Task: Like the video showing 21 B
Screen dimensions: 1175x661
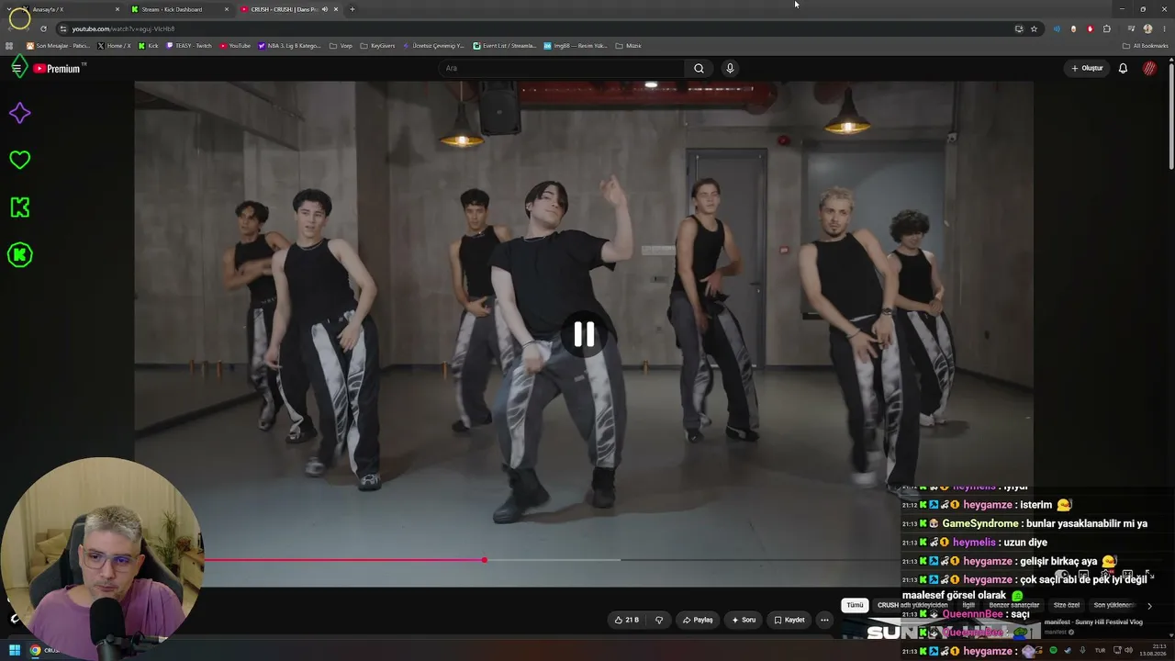Action: [x=627, y=620]
